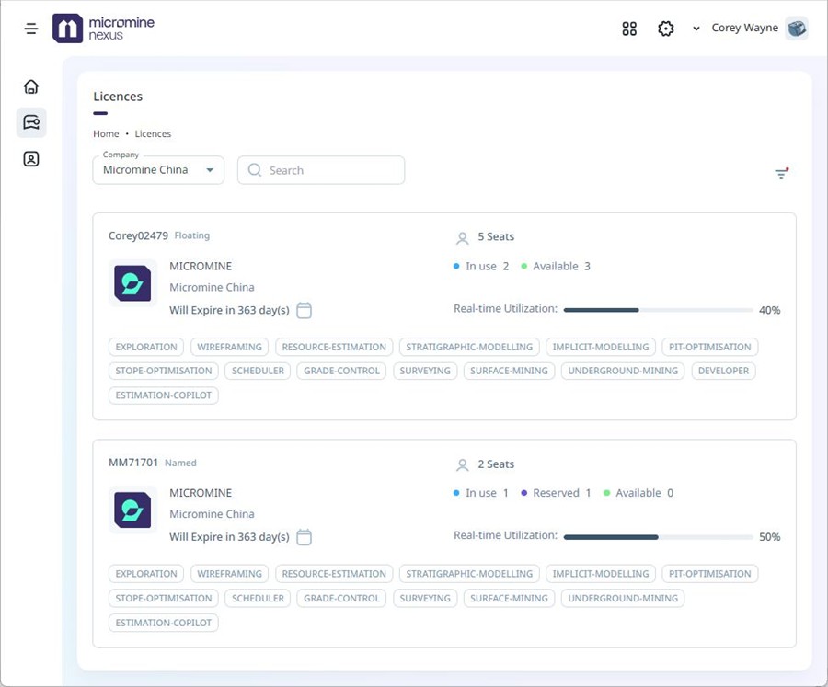
Task: Select the EXPLORATION tag on the Corey02479 licence
Action: point(145,347)
